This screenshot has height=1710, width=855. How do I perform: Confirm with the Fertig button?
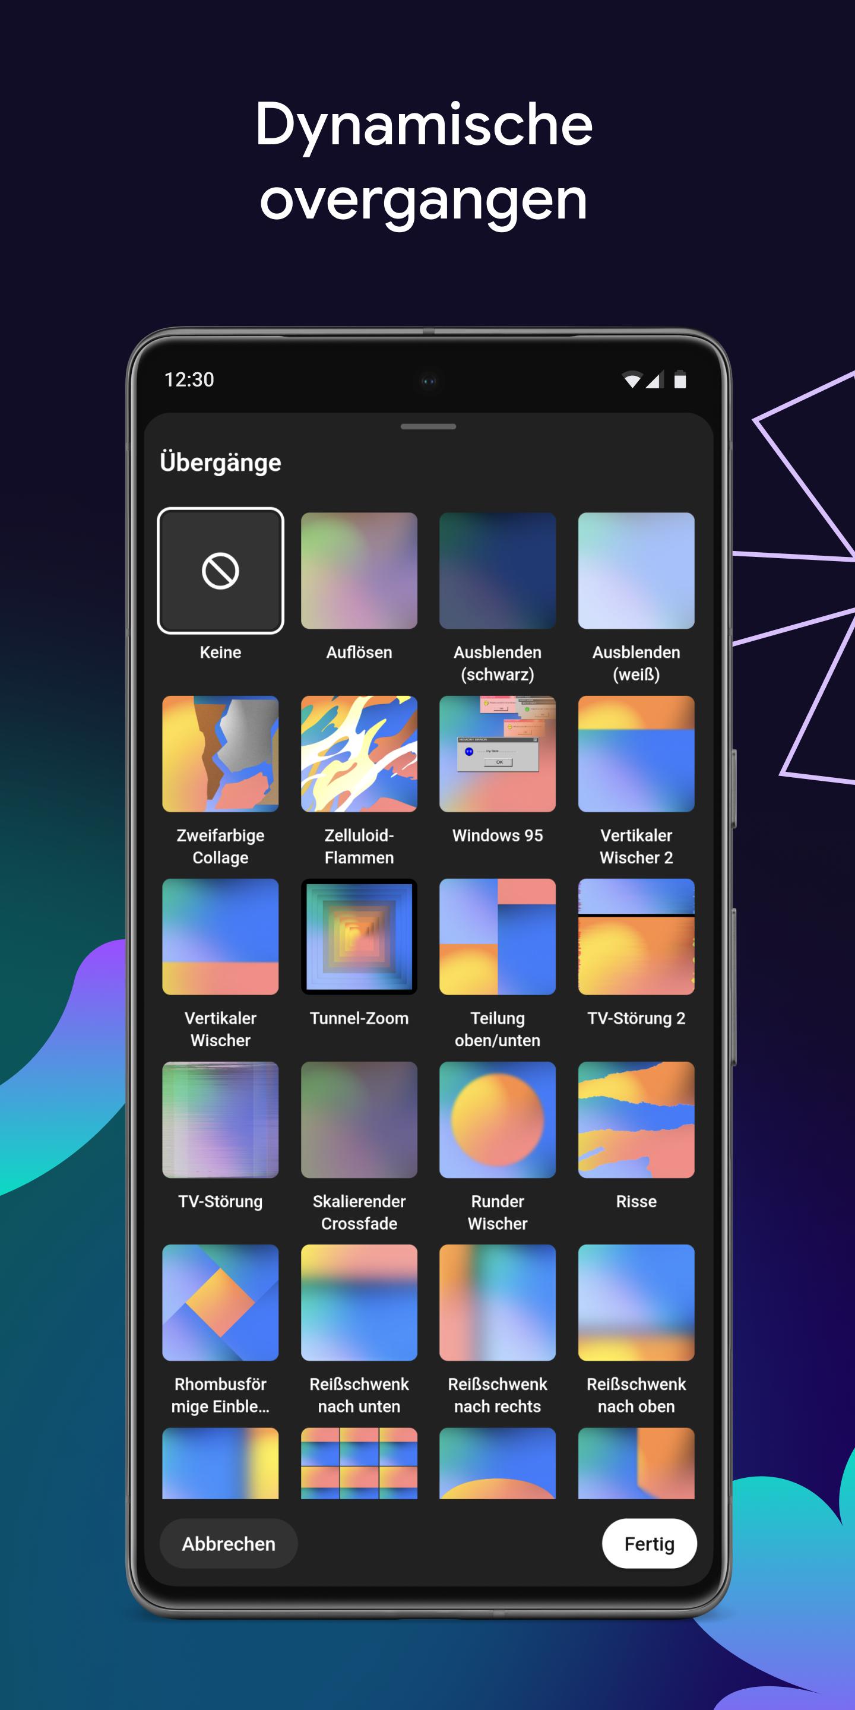(x=649, y=1543)
